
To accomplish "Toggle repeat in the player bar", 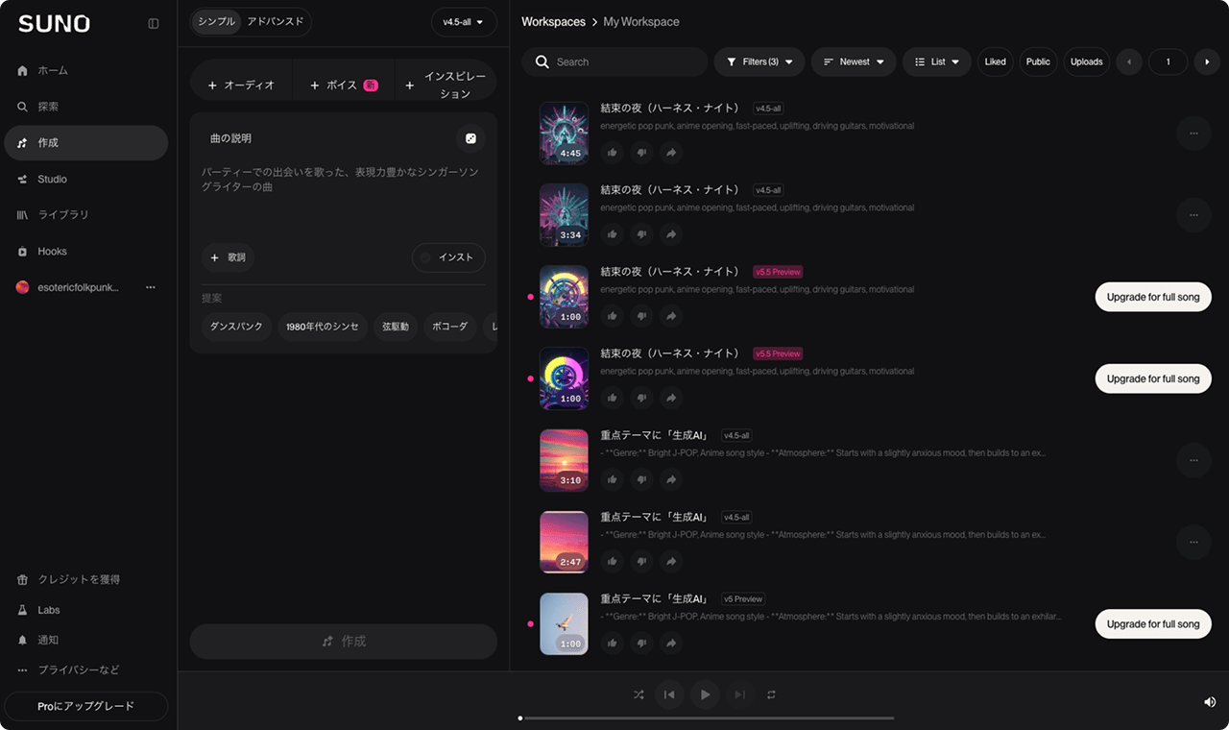I will 770,694.
